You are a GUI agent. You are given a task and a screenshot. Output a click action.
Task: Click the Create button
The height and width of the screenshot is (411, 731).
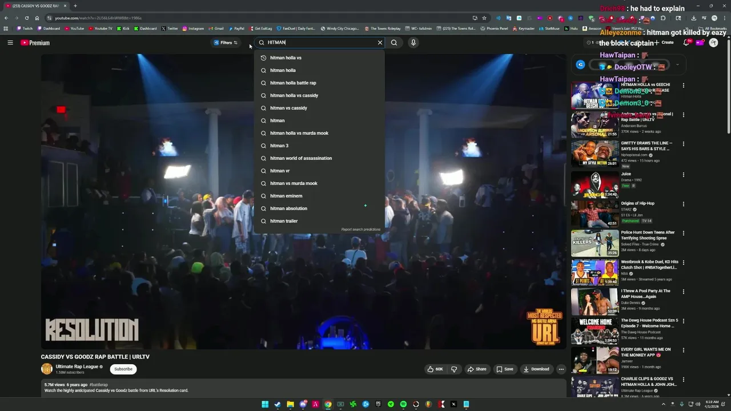point(664,43)
